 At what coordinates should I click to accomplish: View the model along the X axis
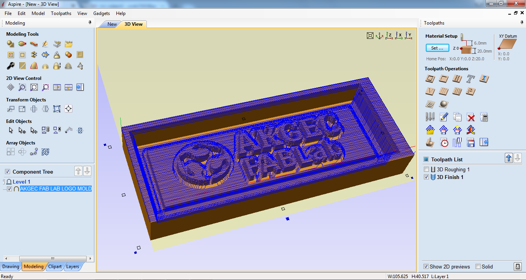pyautogui.click(x=399, y=36)
